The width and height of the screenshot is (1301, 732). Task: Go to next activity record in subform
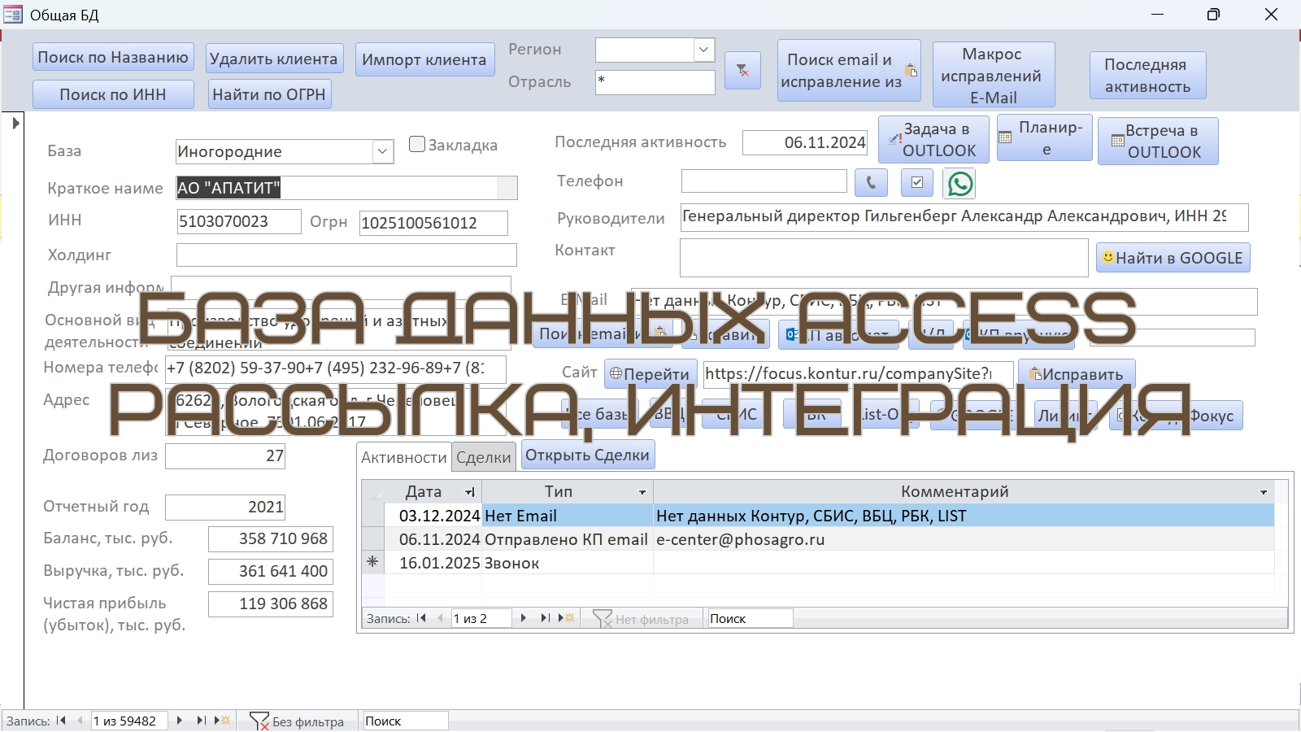524,618
